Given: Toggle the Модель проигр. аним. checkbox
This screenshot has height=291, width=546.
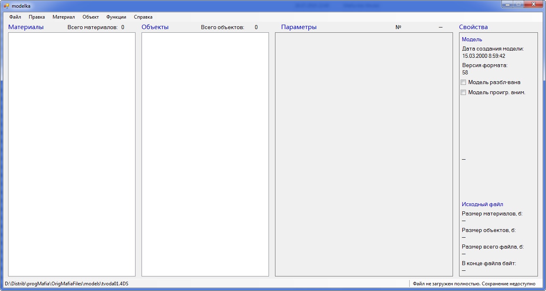Looking at the screenshot, I should (x=463, y=93).
